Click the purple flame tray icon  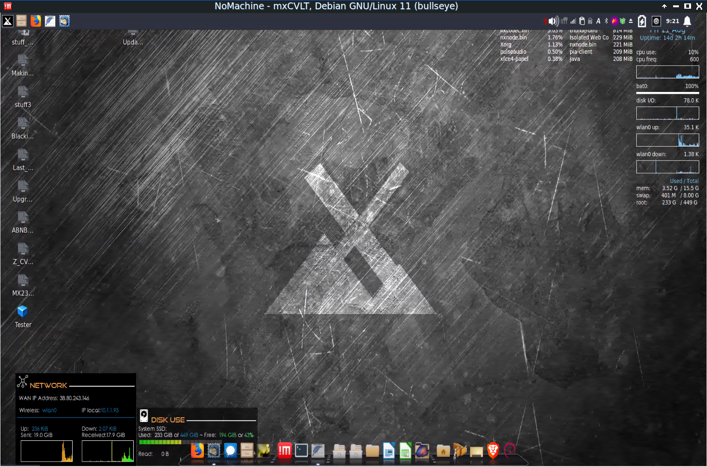(x=615, y=21)
